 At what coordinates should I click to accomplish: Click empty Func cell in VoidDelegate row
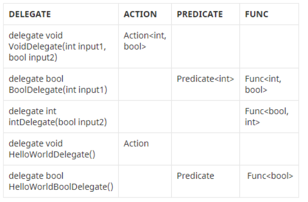point(269,47)
